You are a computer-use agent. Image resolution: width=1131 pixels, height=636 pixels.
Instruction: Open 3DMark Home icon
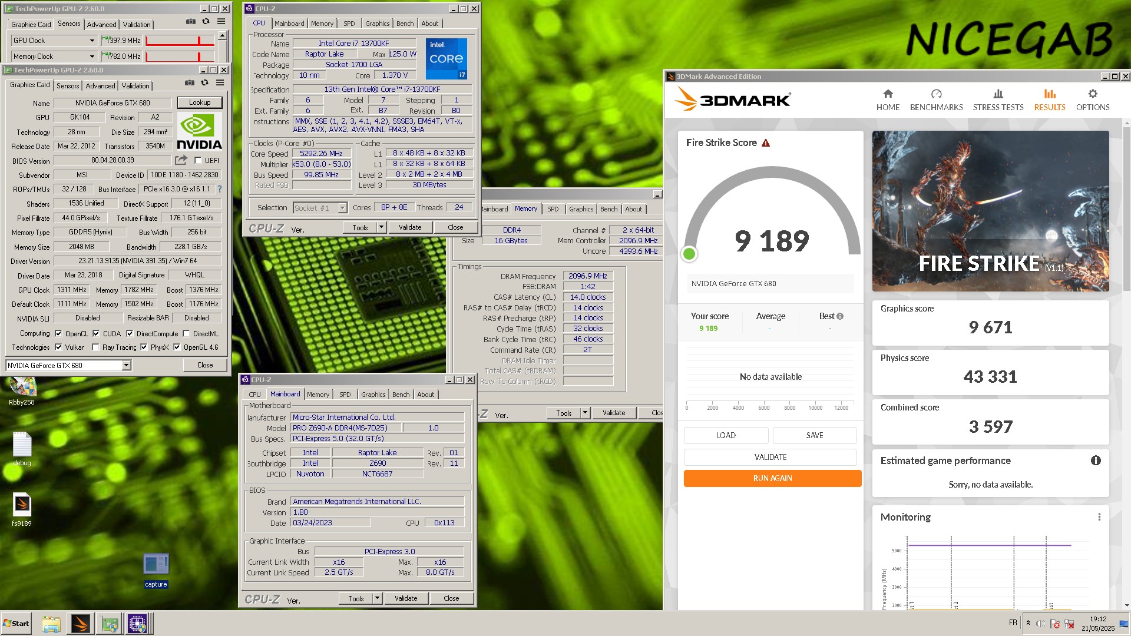point(888,94)
